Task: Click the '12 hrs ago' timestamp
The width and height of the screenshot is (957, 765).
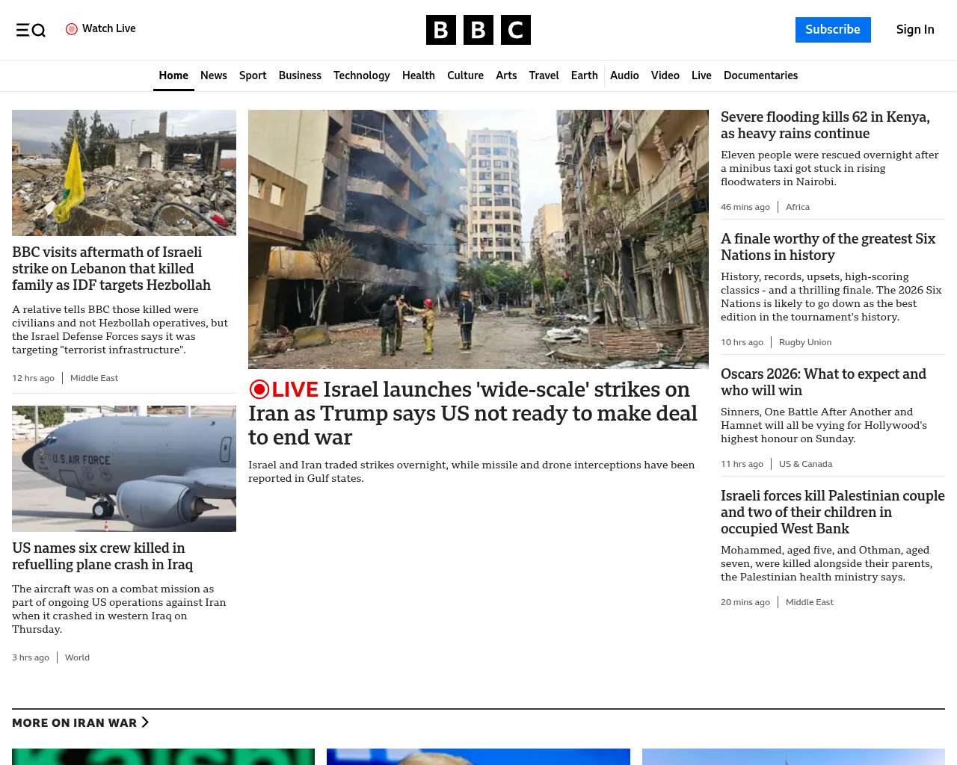Action: click(33, 378)
